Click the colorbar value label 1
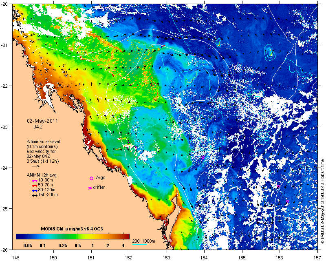 coord(93,246)
